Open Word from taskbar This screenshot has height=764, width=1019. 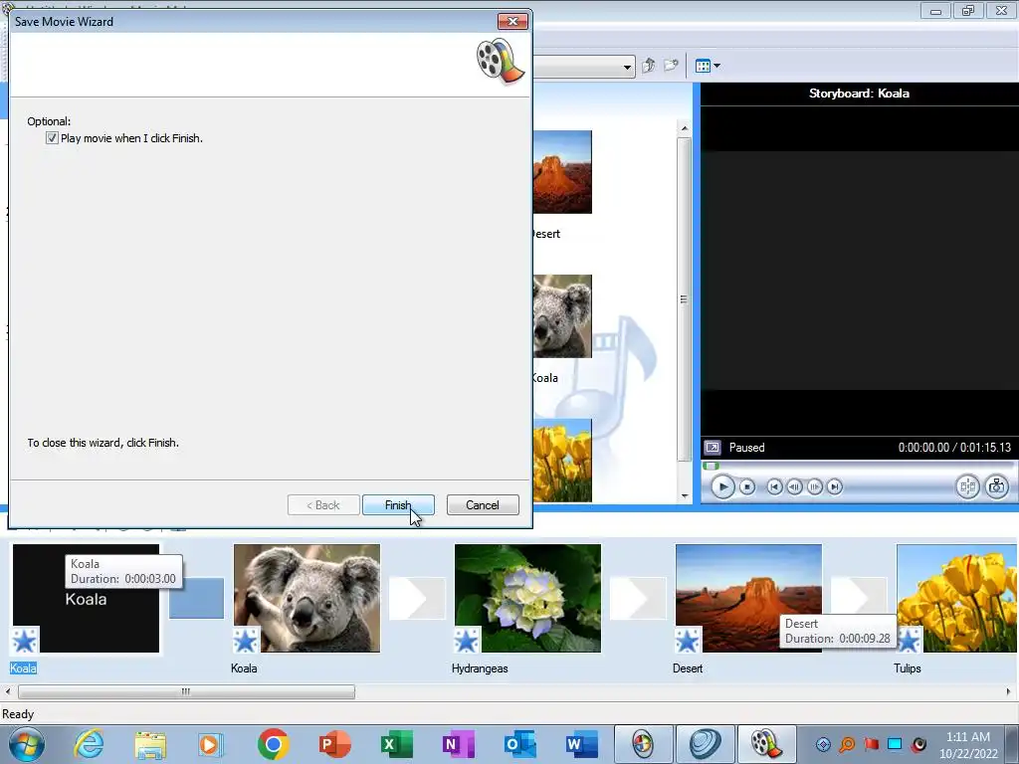click(581, 744)
